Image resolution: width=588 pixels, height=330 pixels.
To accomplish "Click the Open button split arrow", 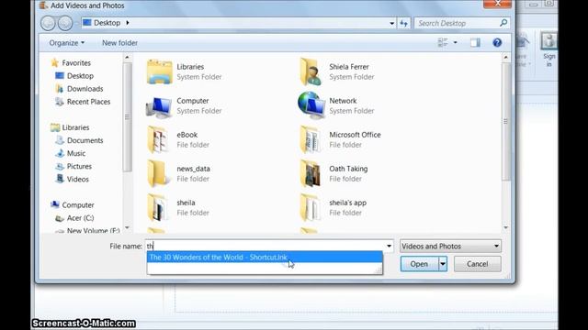I will point(443,264).
